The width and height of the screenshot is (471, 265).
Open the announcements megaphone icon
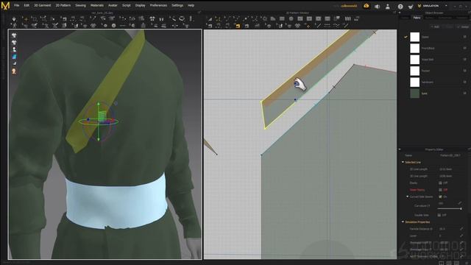pos(378,7)
